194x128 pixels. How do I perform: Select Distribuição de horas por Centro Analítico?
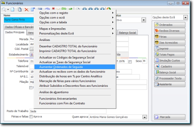coord(75,76)
